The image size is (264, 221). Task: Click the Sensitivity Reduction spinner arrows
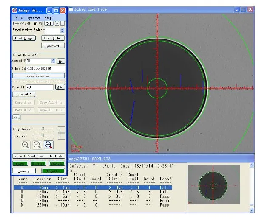(62, 31)
